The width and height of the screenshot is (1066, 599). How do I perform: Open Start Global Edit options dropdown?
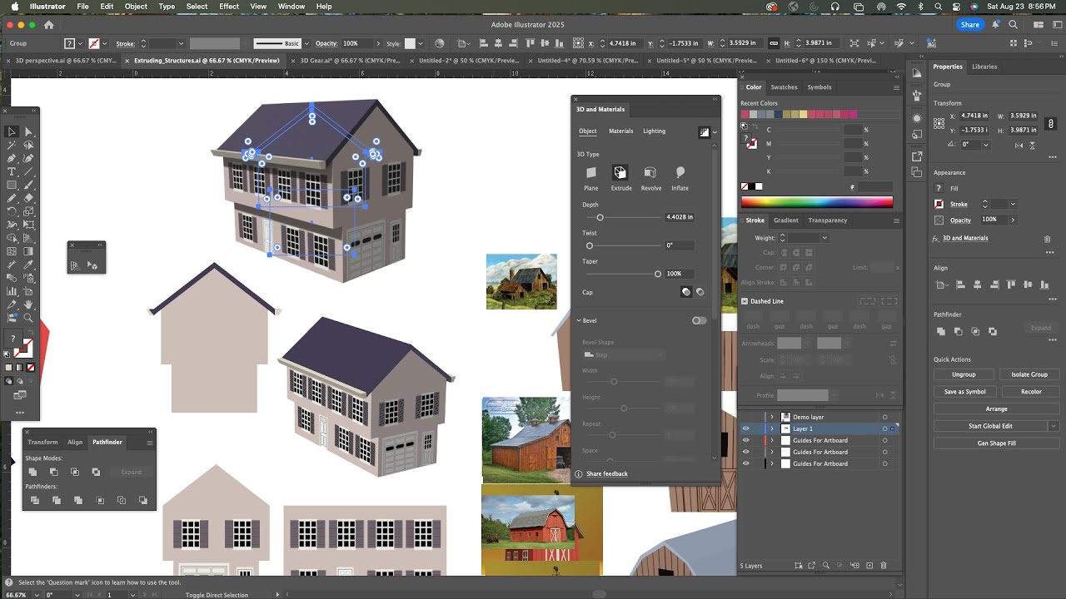pyautogui.click(x=1053, y=426)
